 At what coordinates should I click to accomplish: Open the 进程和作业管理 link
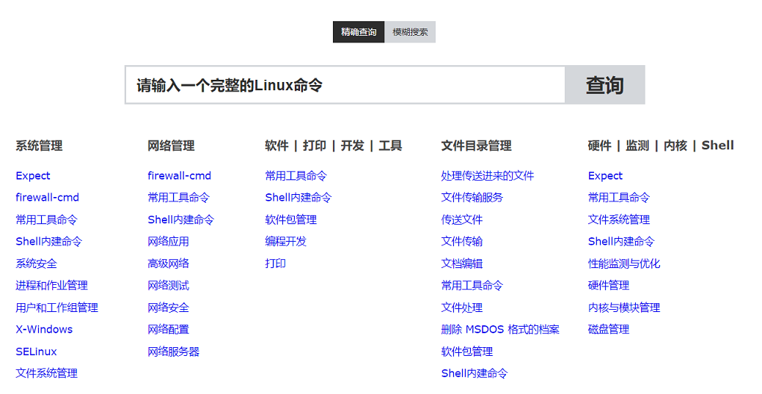[51, 286]
